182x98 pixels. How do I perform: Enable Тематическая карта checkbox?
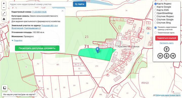click(155, 33)
